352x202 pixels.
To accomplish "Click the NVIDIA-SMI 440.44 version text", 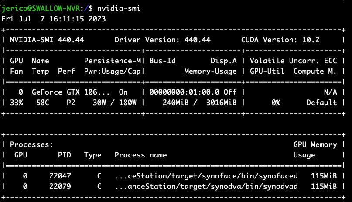I will pyautogui.click(x=47, y=40).
